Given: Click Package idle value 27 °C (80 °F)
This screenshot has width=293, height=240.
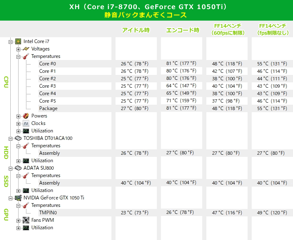Looking at the screenshot, I should pyautogui.click(x=135, y=108).
